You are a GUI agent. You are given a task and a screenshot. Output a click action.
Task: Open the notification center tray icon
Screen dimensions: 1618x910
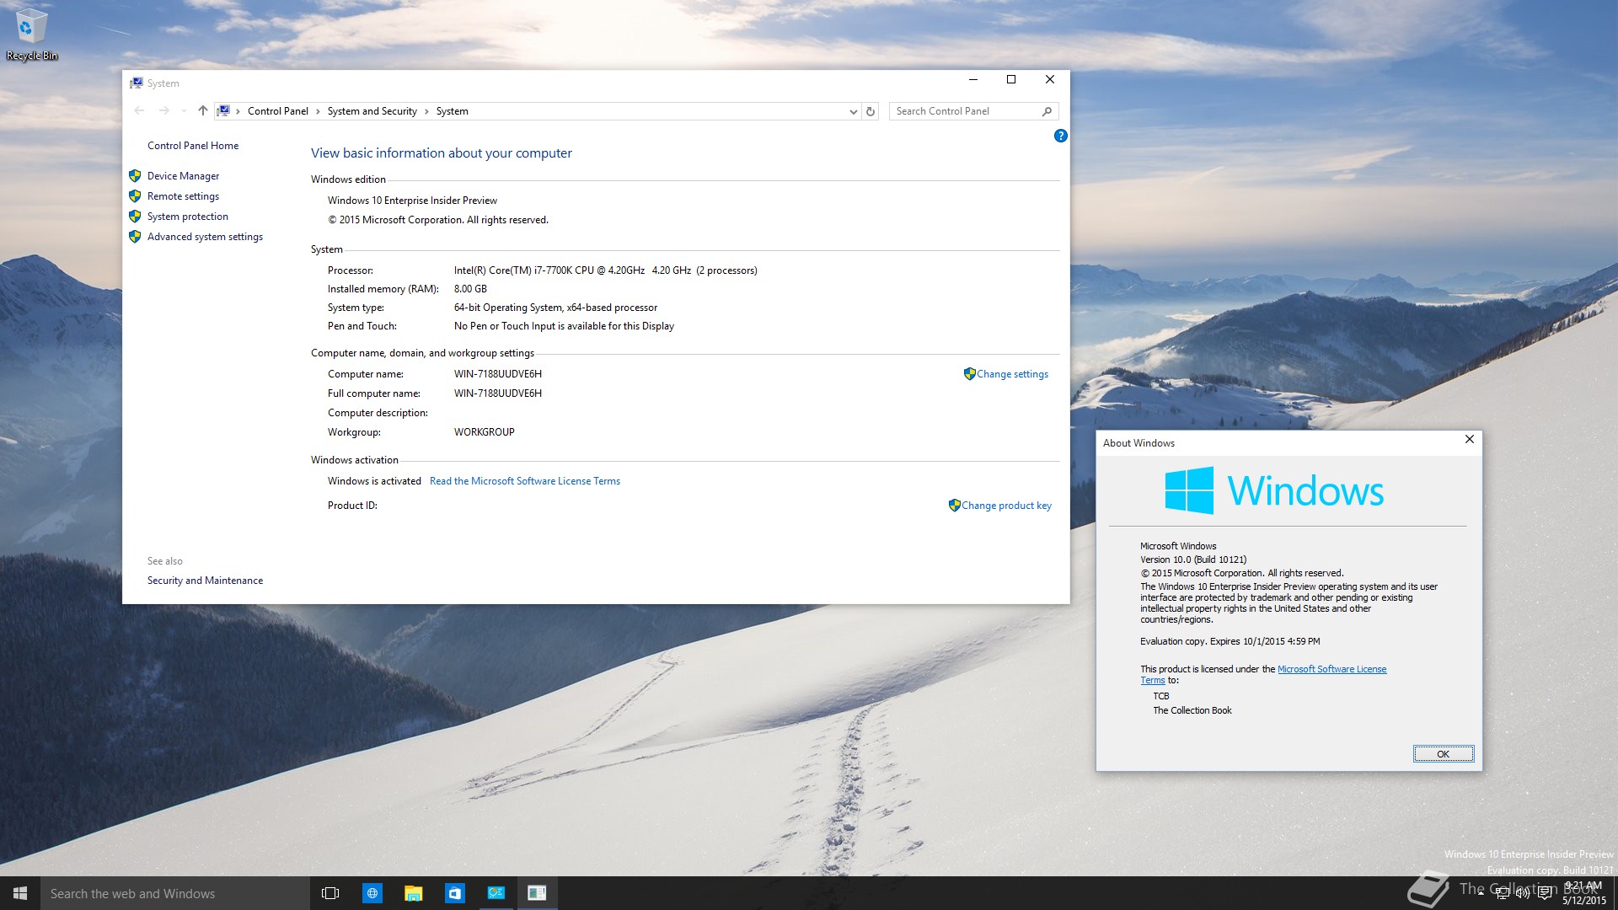[1545, 893]
